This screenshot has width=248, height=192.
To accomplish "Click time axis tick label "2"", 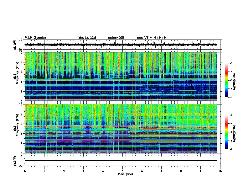I will [64, 171].
